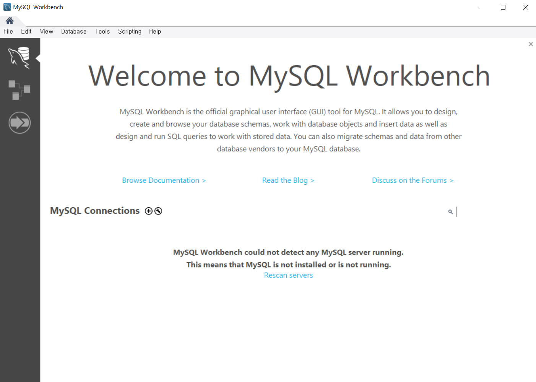
Task: Click Rescan servers link
Action: 289,276
